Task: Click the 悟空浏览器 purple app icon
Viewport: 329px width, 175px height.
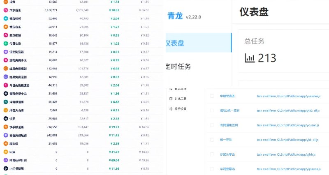Action: click(6, 52)
